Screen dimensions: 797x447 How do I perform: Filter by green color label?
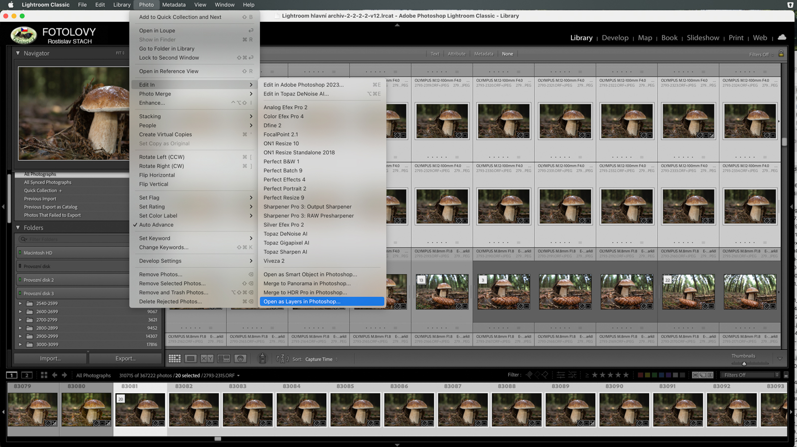click(655, 375)
